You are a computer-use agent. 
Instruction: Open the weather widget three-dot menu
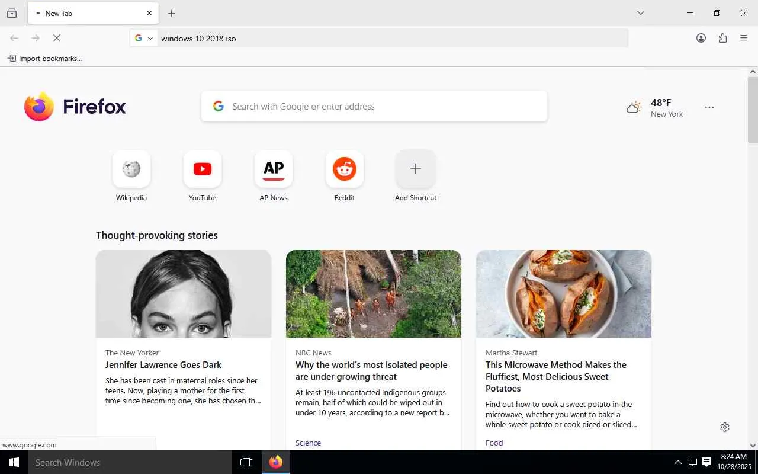(x=709, y=107)
